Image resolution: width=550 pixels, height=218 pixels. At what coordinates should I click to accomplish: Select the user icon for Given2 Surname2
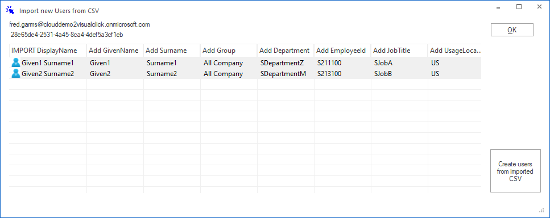coord(16,73)
